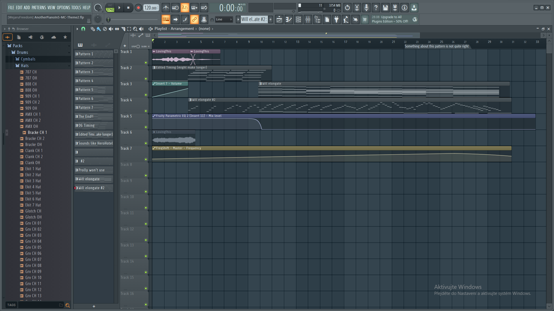Select the playlist Paint tool

(99, 29)
